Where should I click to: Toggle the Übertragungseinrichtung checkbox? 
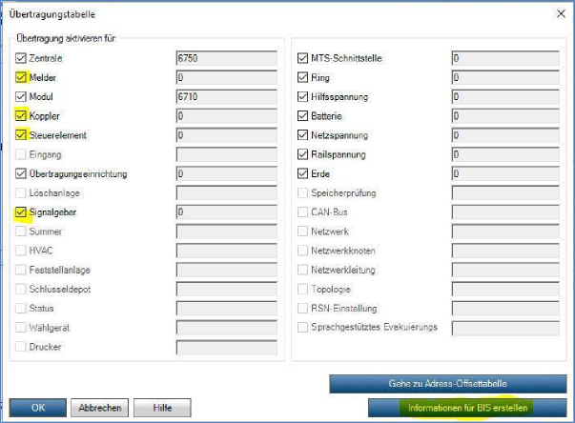21,173
